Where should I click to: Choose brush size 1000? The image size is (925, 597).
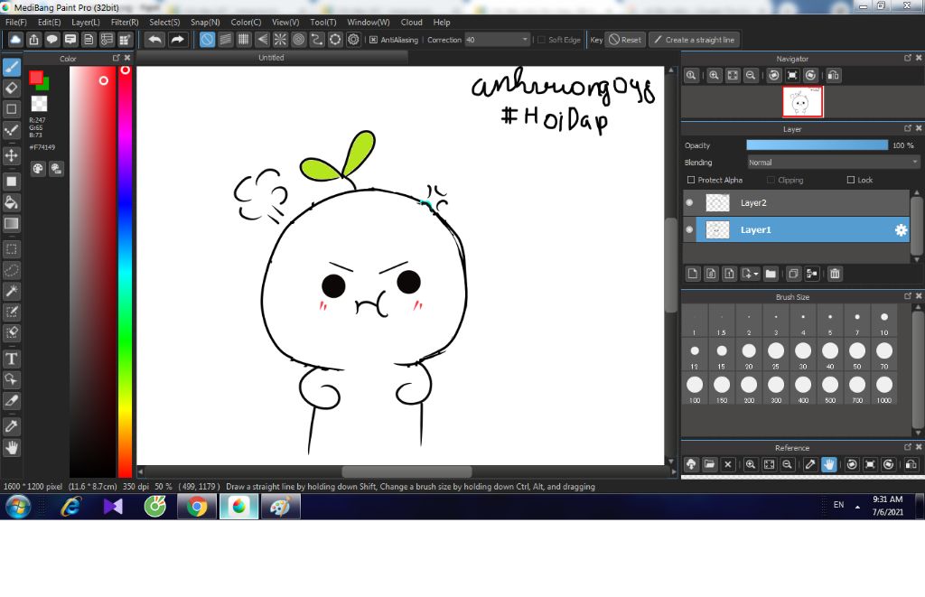coord(883,388)
